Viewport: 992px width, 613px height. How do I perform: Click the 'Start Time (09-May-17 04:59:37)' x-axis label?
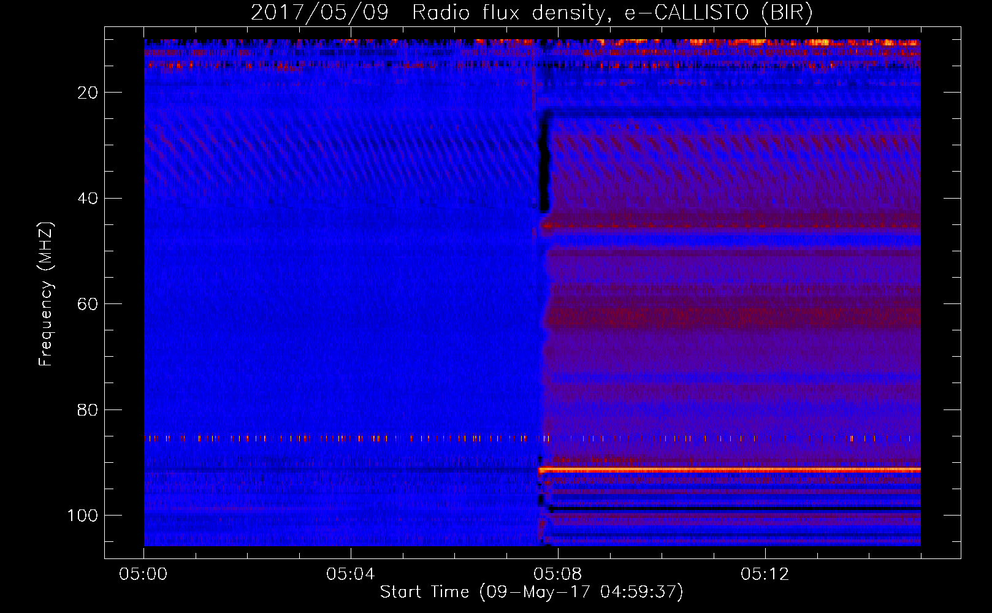pyautogui.click(x=532, y=592)
